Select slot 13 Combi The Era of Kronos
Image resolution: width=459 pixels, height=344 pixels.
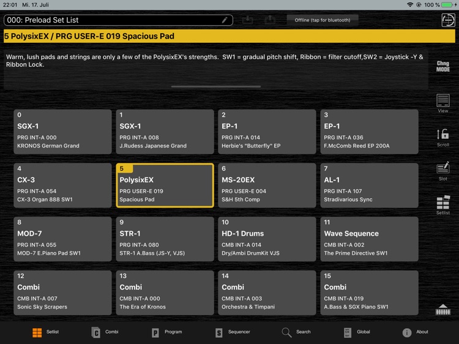(x=165, y=293)
